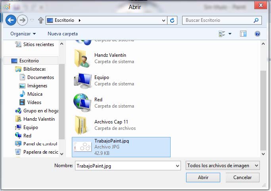
Task: Select the Handz Valentín user folder
Action: click(x=83, y=58)
